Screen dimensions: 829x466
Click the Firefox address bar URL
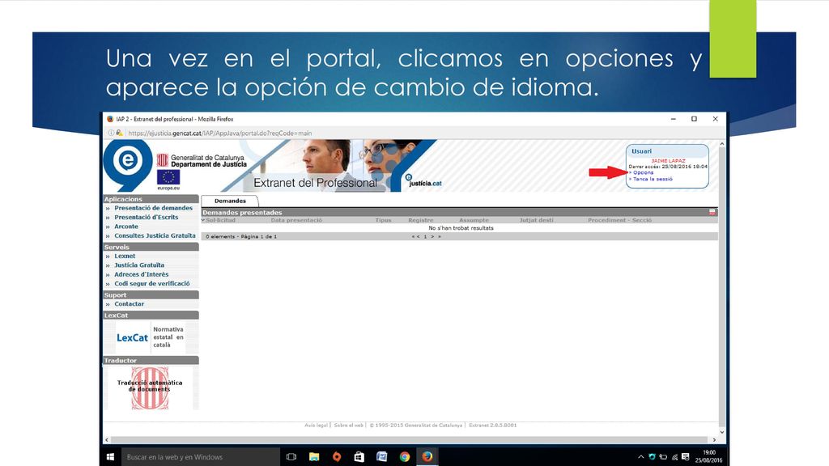220,133
